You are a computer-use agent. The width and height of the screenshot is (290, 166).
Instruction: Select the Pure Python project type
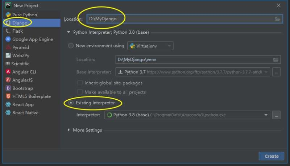coord(24,15)
